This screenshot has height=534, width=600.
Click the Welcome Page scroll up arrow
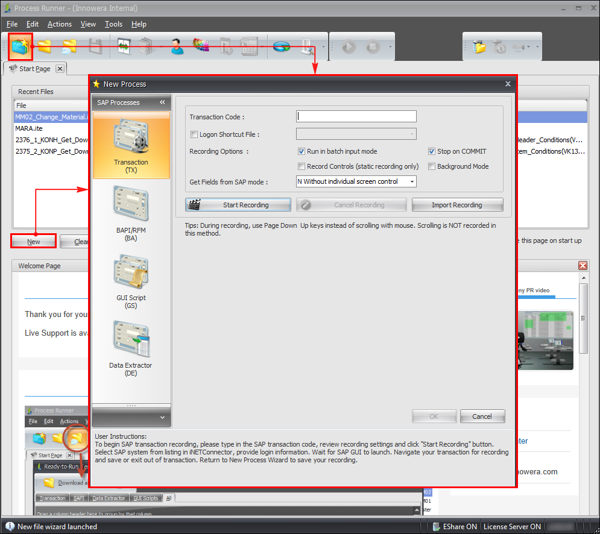(583, 278)
